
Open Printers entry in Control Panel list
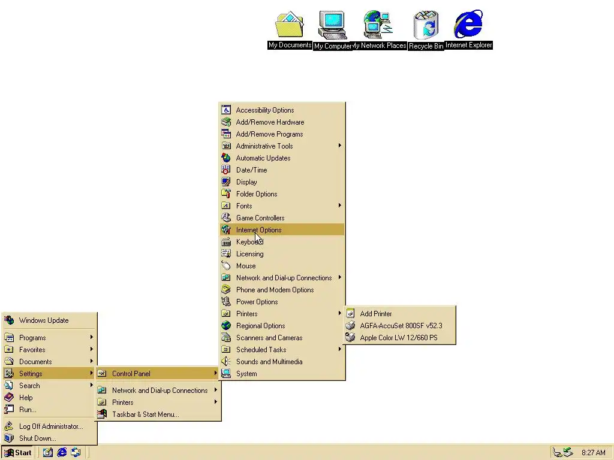coord(282,314)
